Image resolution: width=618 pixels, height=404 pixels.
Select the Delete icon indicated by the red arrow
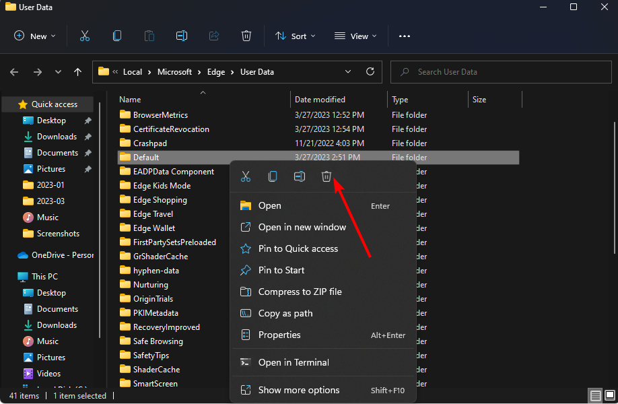[x=327, y=176]
